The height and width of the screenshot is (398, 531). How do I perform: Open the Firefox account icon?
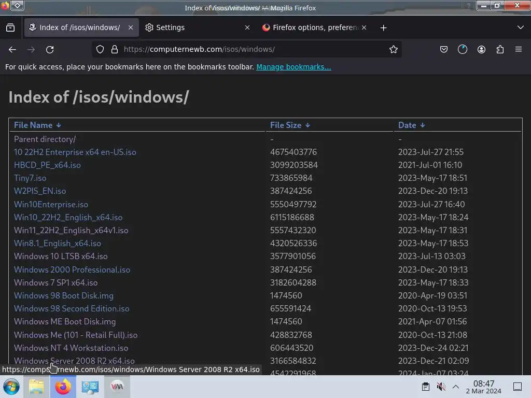point(481,49)
